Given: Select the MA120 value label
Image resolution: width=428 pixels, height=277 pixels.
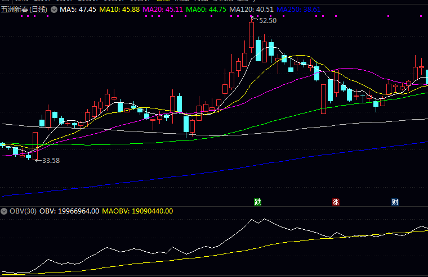Looking at the screenshot, I should (251, 10).
